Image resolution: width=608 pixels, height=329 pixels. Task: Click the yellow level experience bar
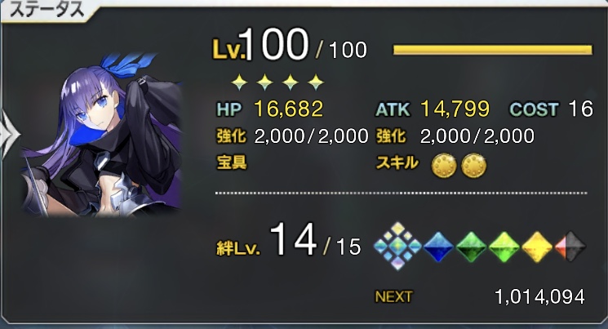tap(492, 50)
